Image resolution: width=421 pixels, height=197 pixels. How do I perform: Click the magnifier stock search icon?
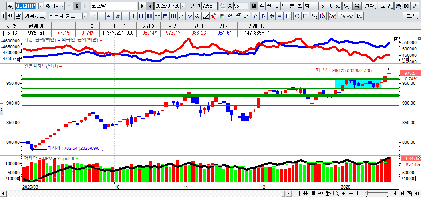(48, 6)
